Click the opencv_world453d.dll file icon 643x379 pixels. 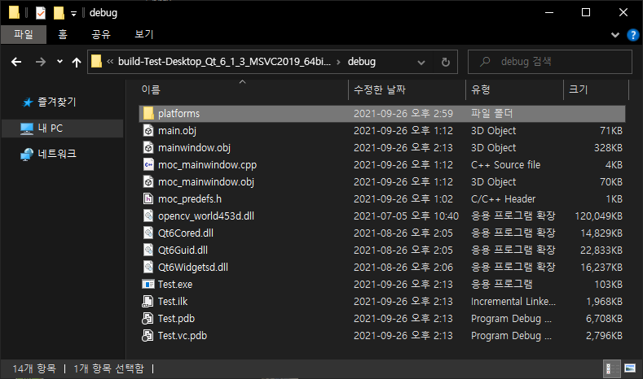[148, 216]
